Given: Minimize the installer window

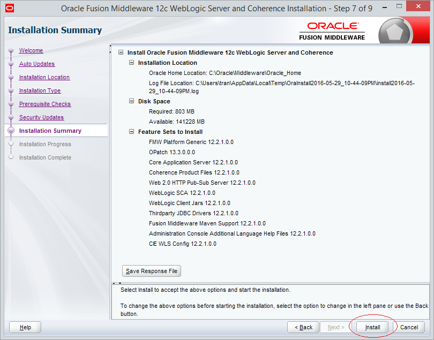Looking at the screenshot, I should pyautogui.click(x=385, y=7).
